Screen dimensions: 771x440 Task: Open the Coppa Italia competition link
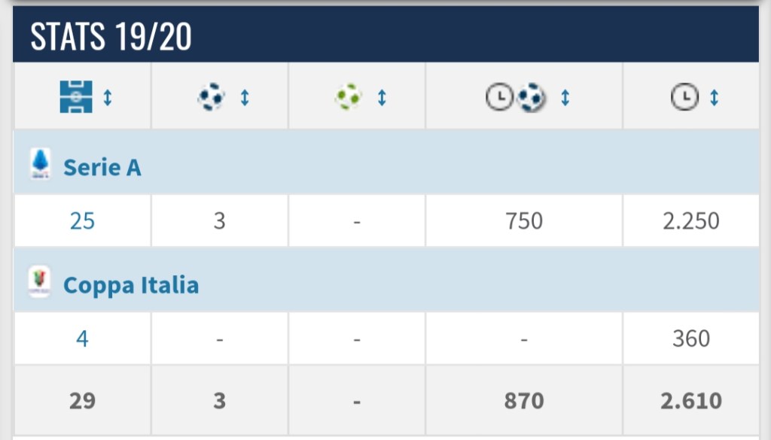coord(131,285)
